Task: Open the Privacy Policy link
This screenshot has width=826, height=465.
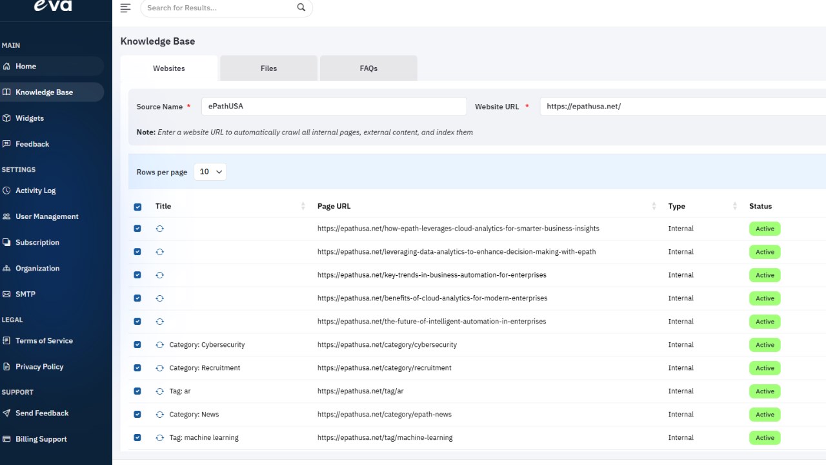Action: pyautogui.click(x=39, y=367)
